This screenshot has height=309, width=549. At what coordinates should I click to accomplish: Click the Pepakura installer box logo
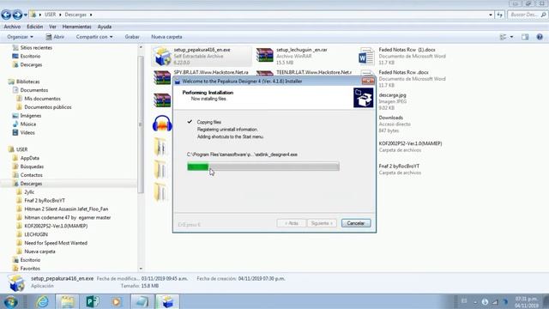pos(363,98)
